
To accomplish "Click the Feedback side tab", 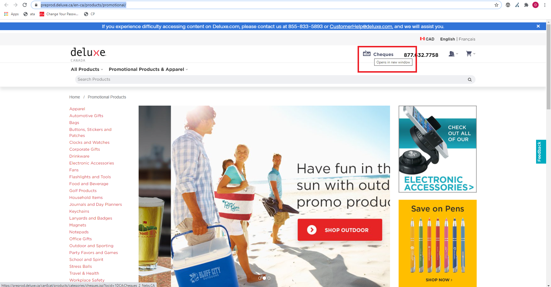I will tap(540, 152).
